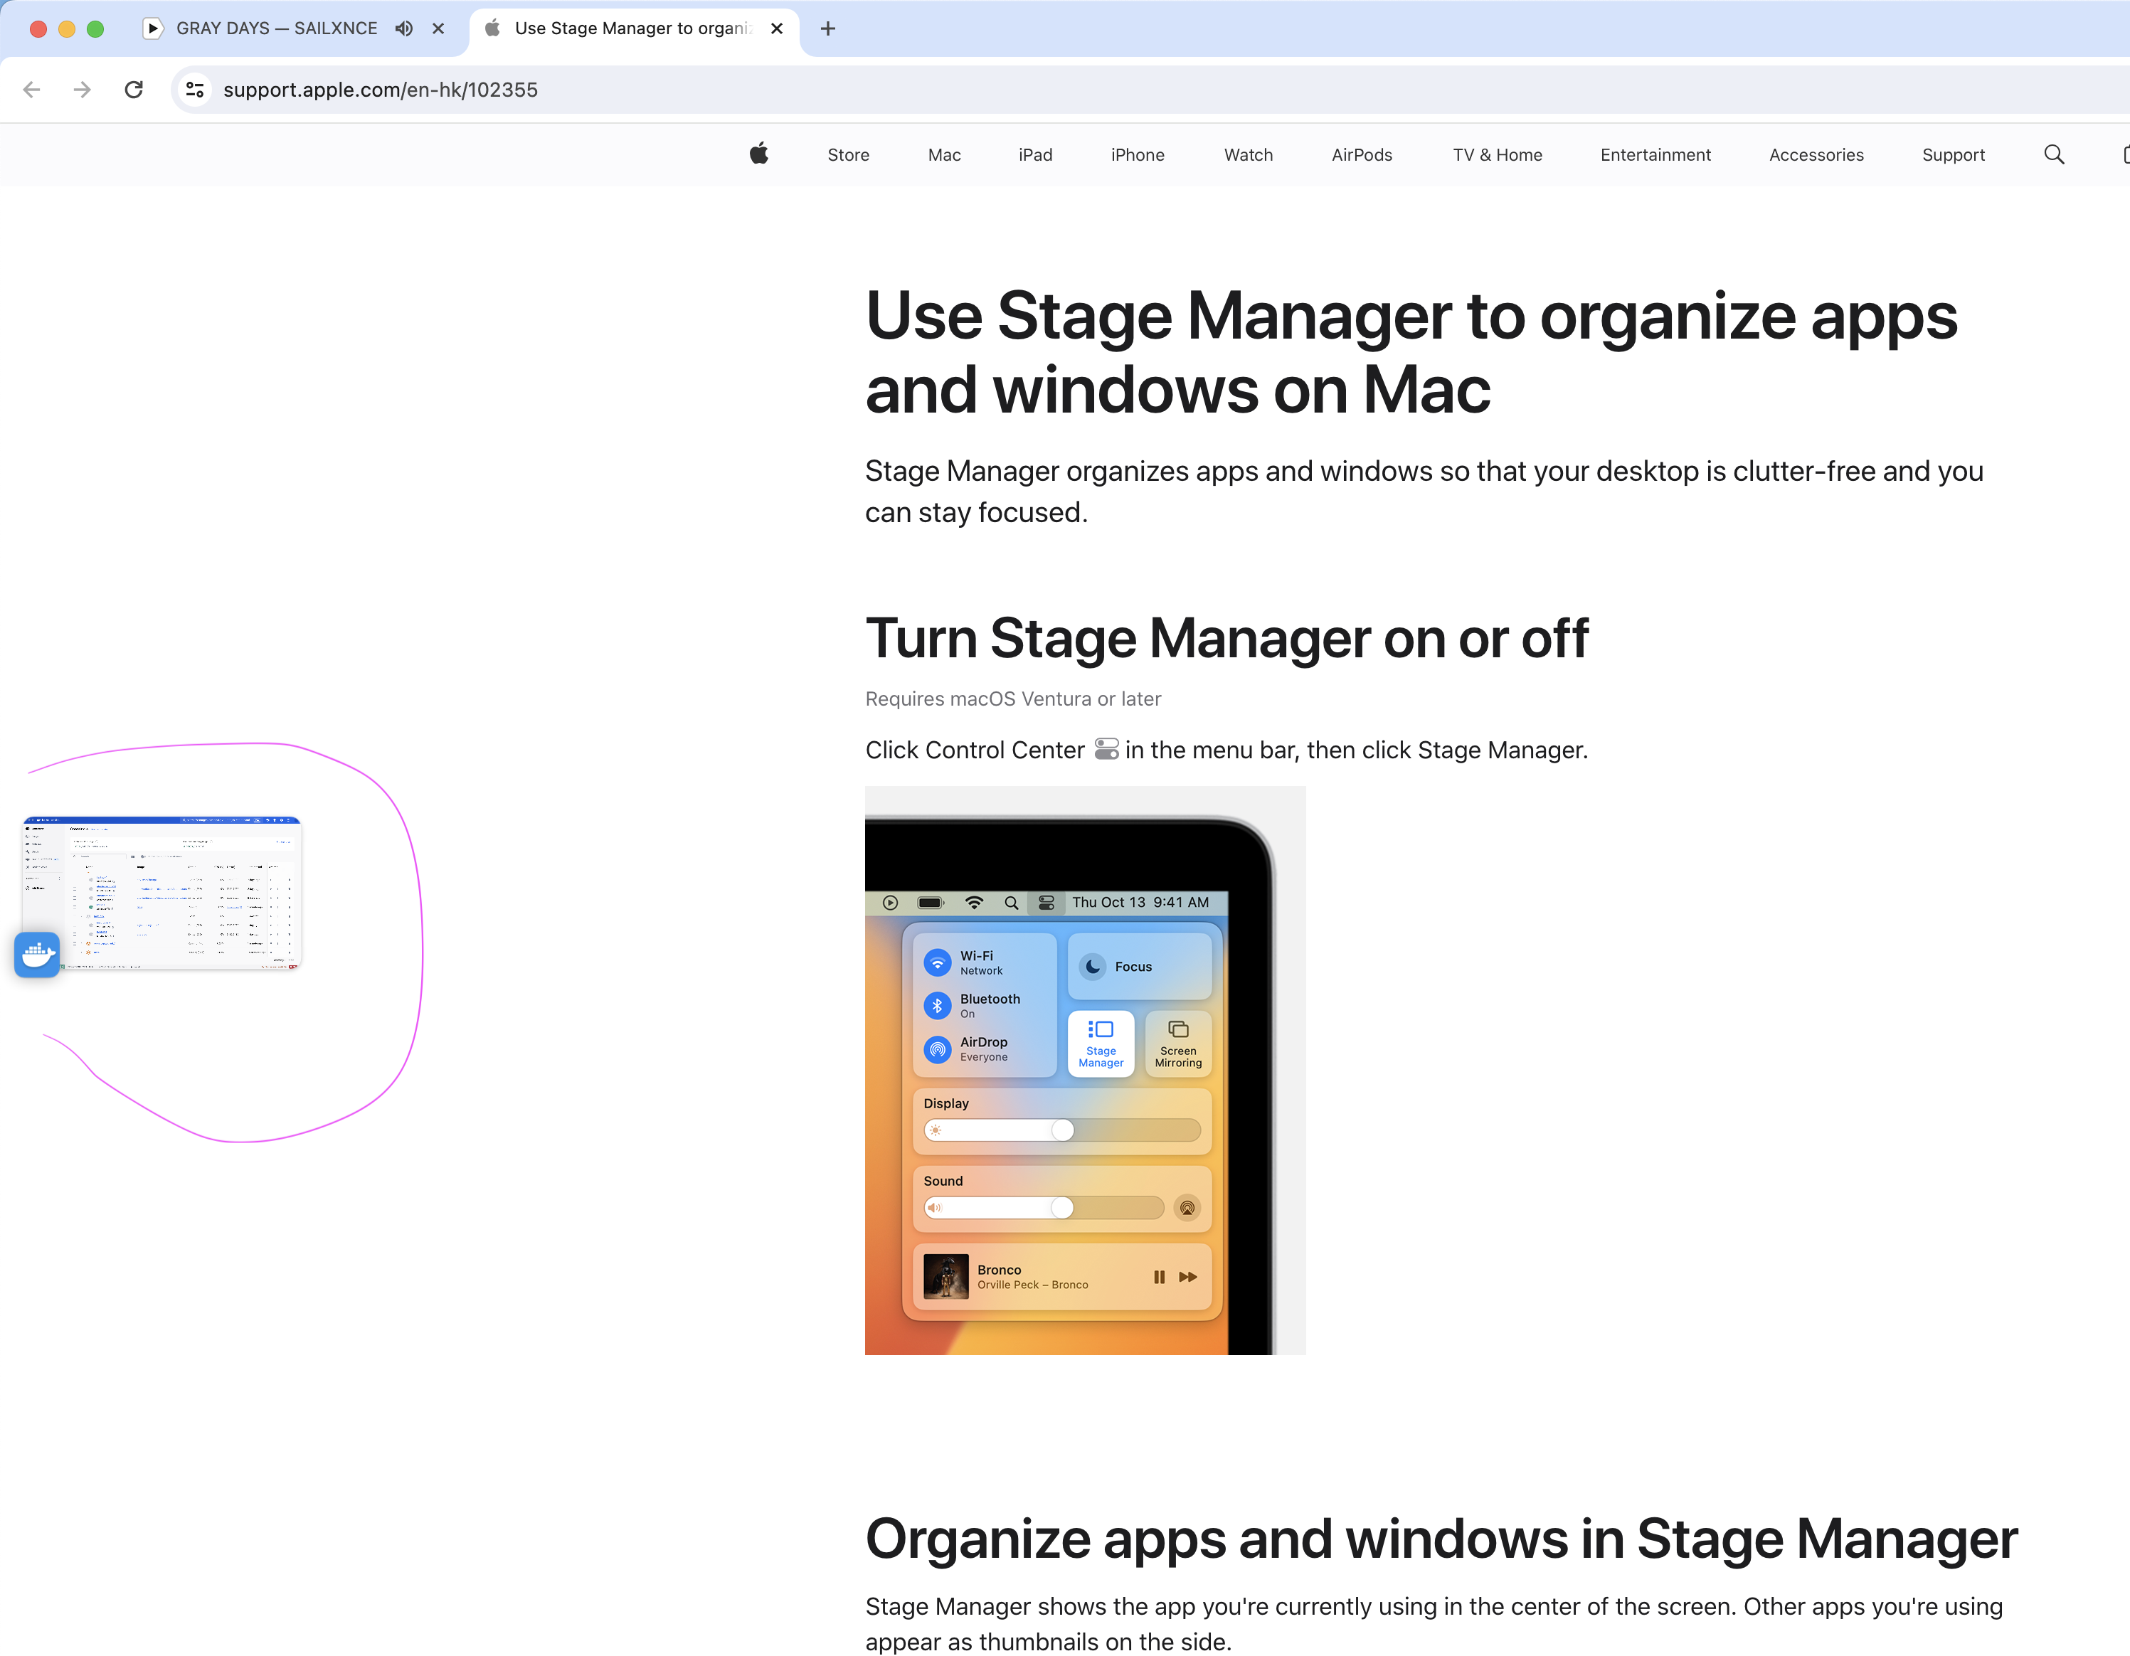Click the Screen Mirroring tile in illustration
The height and width of the screenshot is (1656, 2130).
[x=1178, y=1043]
